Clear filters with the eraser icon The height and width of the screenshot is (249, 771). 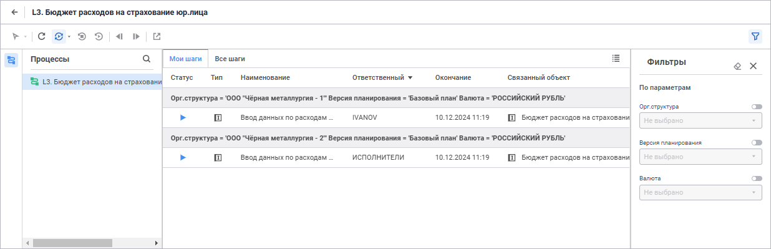click(x=737, y=66)
